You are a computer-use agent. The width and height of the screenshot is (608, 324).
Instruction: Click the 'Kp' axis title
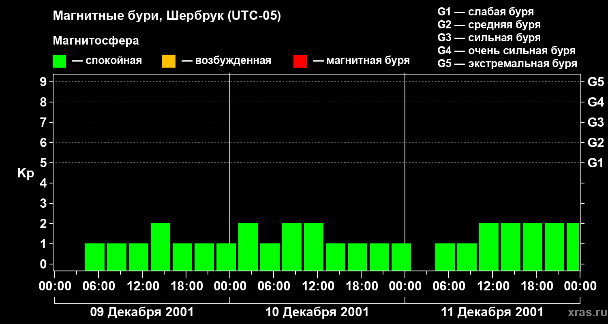[26, 173]
